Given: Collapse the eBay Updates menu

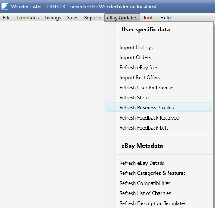Looking at the screenshot, I should coord(122,18).
